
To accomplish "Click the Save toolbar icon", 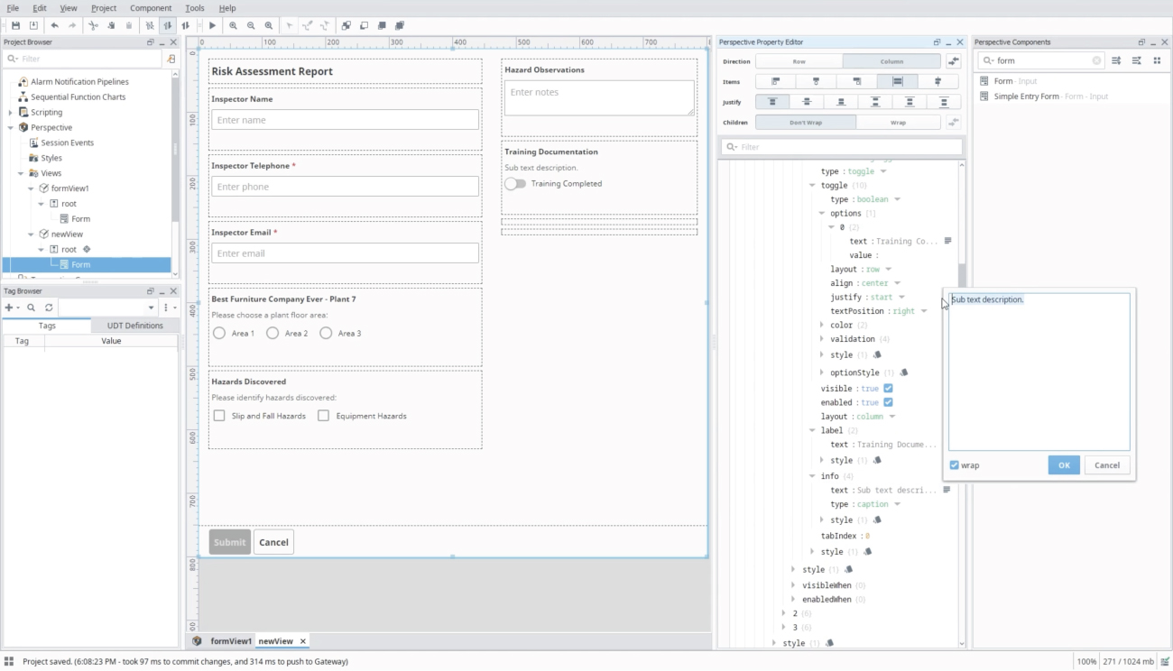I will click(x=15, y=25).
